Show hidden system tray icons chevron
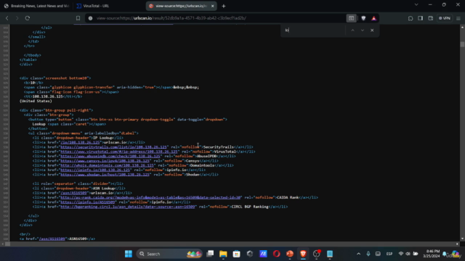 tap(358, 254)
